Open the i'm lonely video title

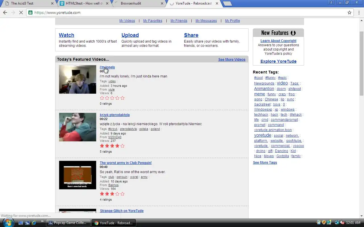click(x=107, y=67)
